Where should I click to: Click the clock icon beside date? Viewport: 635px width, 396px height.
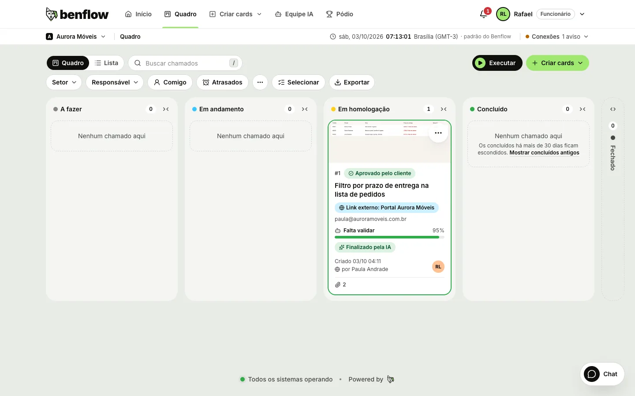(333, 37)
